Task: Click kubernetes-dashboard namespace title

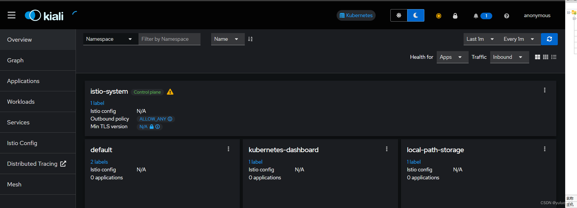Action: 283,150
